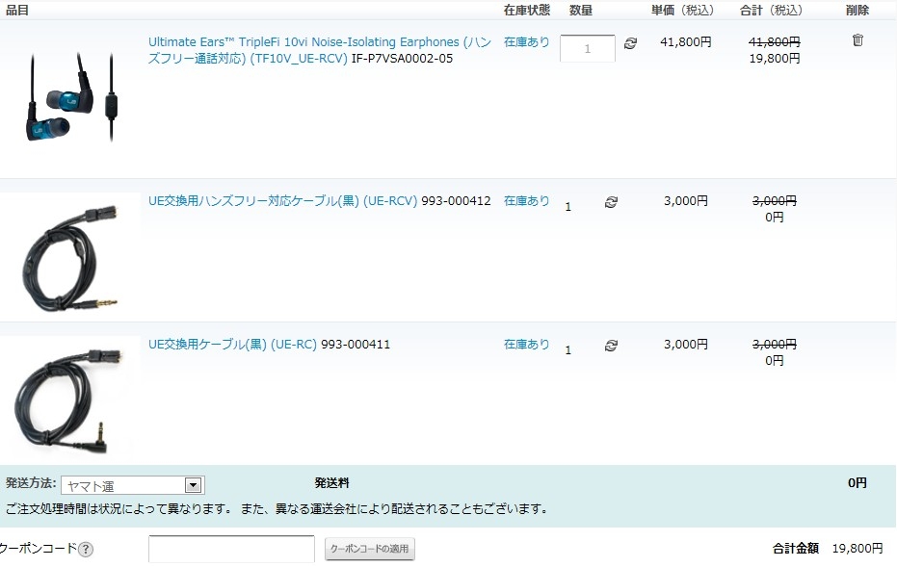Click quantity 1 for UE-RCV cable
The height and width of the screenshot is (567, 897).
[568, 207]
